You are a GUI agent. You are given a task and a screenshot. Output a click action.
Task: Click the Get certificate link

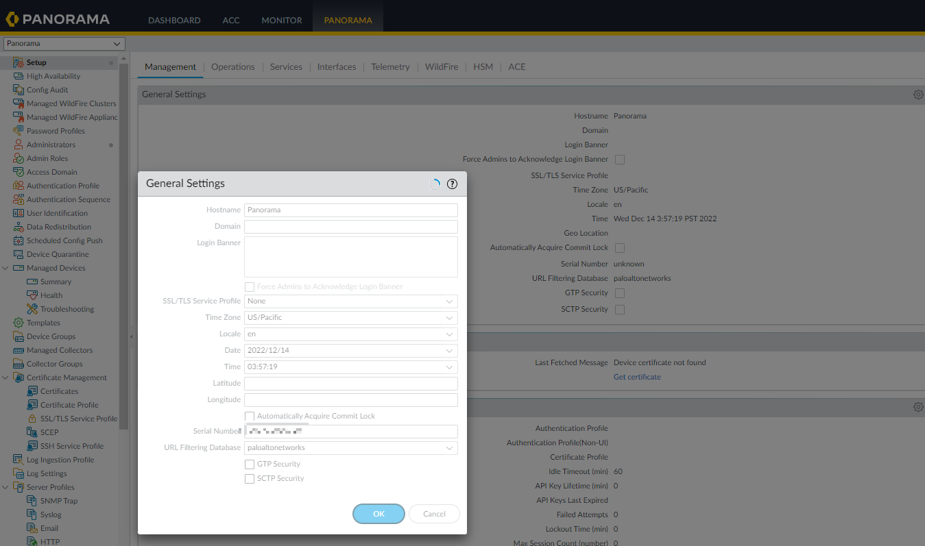pyautogui.click(x=637, y=377)
